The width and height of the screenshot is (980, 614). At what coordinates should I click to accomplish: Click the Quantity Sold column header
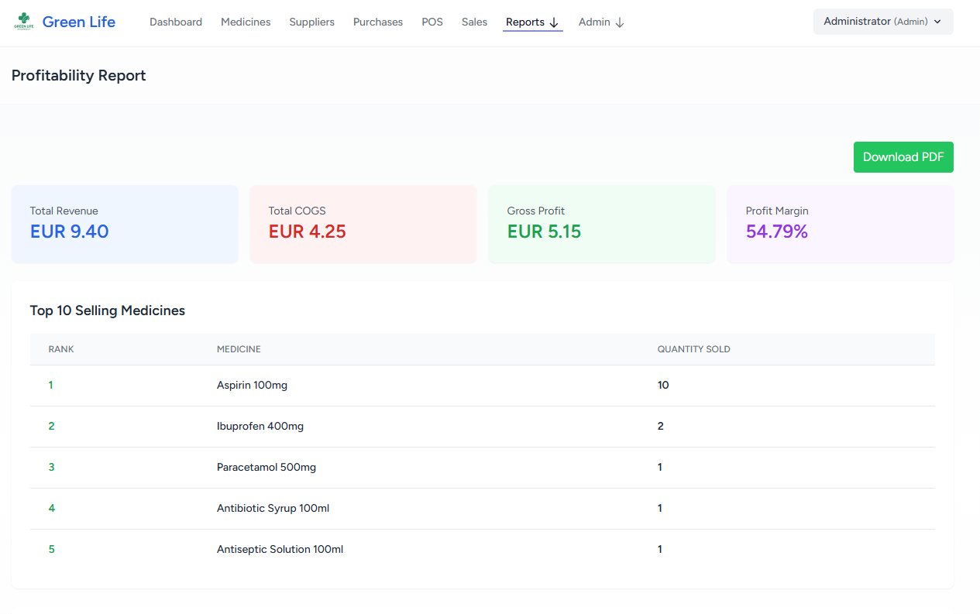693,349
